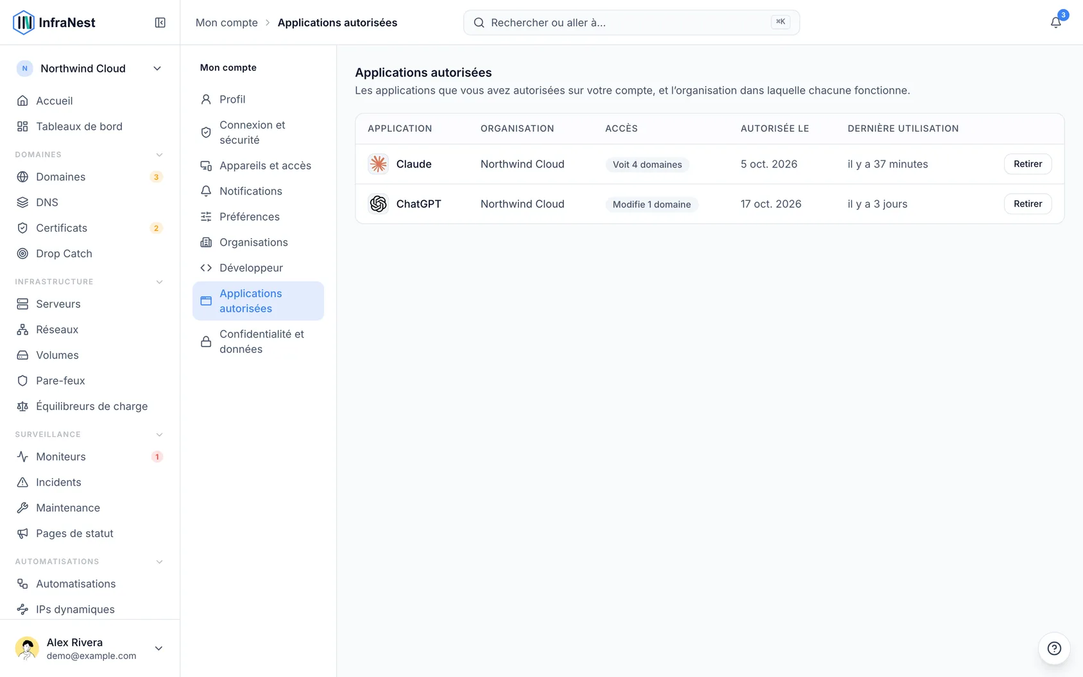Viewport: 1083px width, 677px height.
Task: Click the ChatGPT app icon
Action: tap(379, 204)
